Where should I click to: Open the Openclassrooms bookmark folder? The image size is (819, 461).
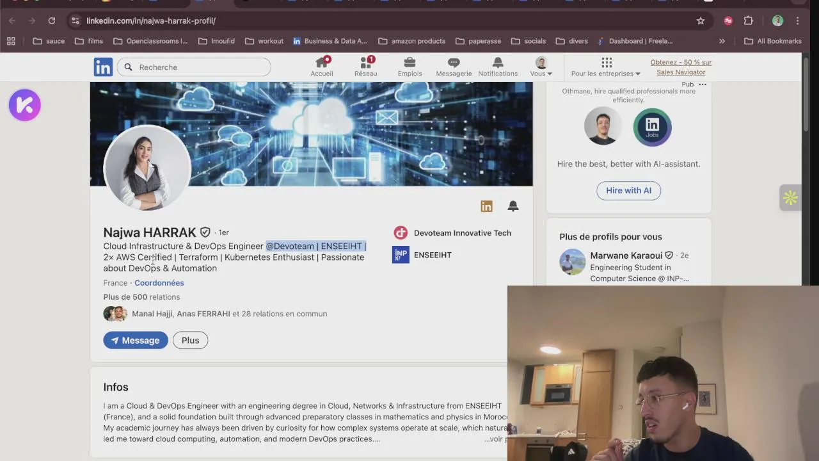point(150,41)
